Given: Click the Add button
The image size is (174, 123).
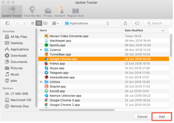Looking at the screenshot, I should 162,117.
